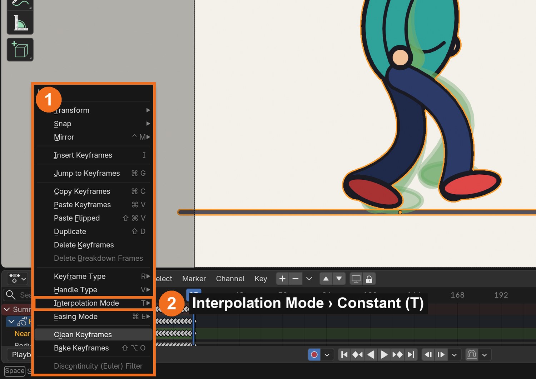
Task: Open the Easing Mode submenu
Action: pos(94,316)
